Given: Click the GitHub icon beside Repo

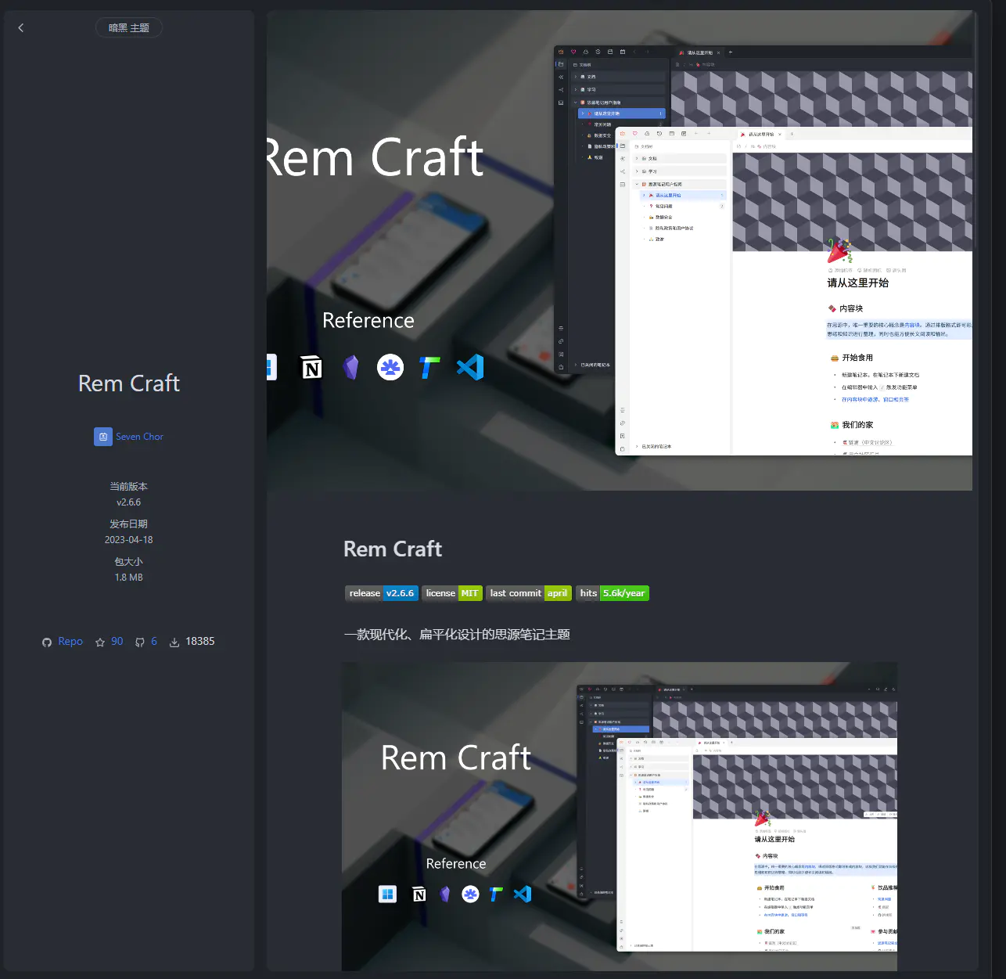Looking at the screenshot, I should tap(47, 642).
